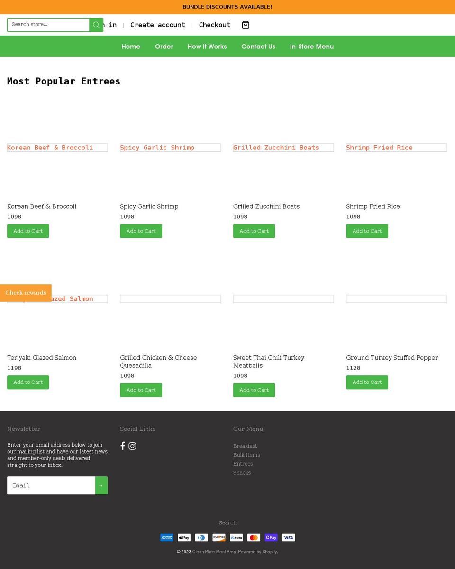Click the Visa payment icon
Screen dimensions: 455x569
click(289, 537)
